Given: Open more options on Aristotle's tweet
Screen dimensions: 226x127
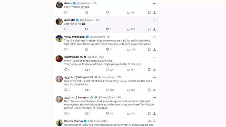Looking at the screenshot, I should [155, 20].
